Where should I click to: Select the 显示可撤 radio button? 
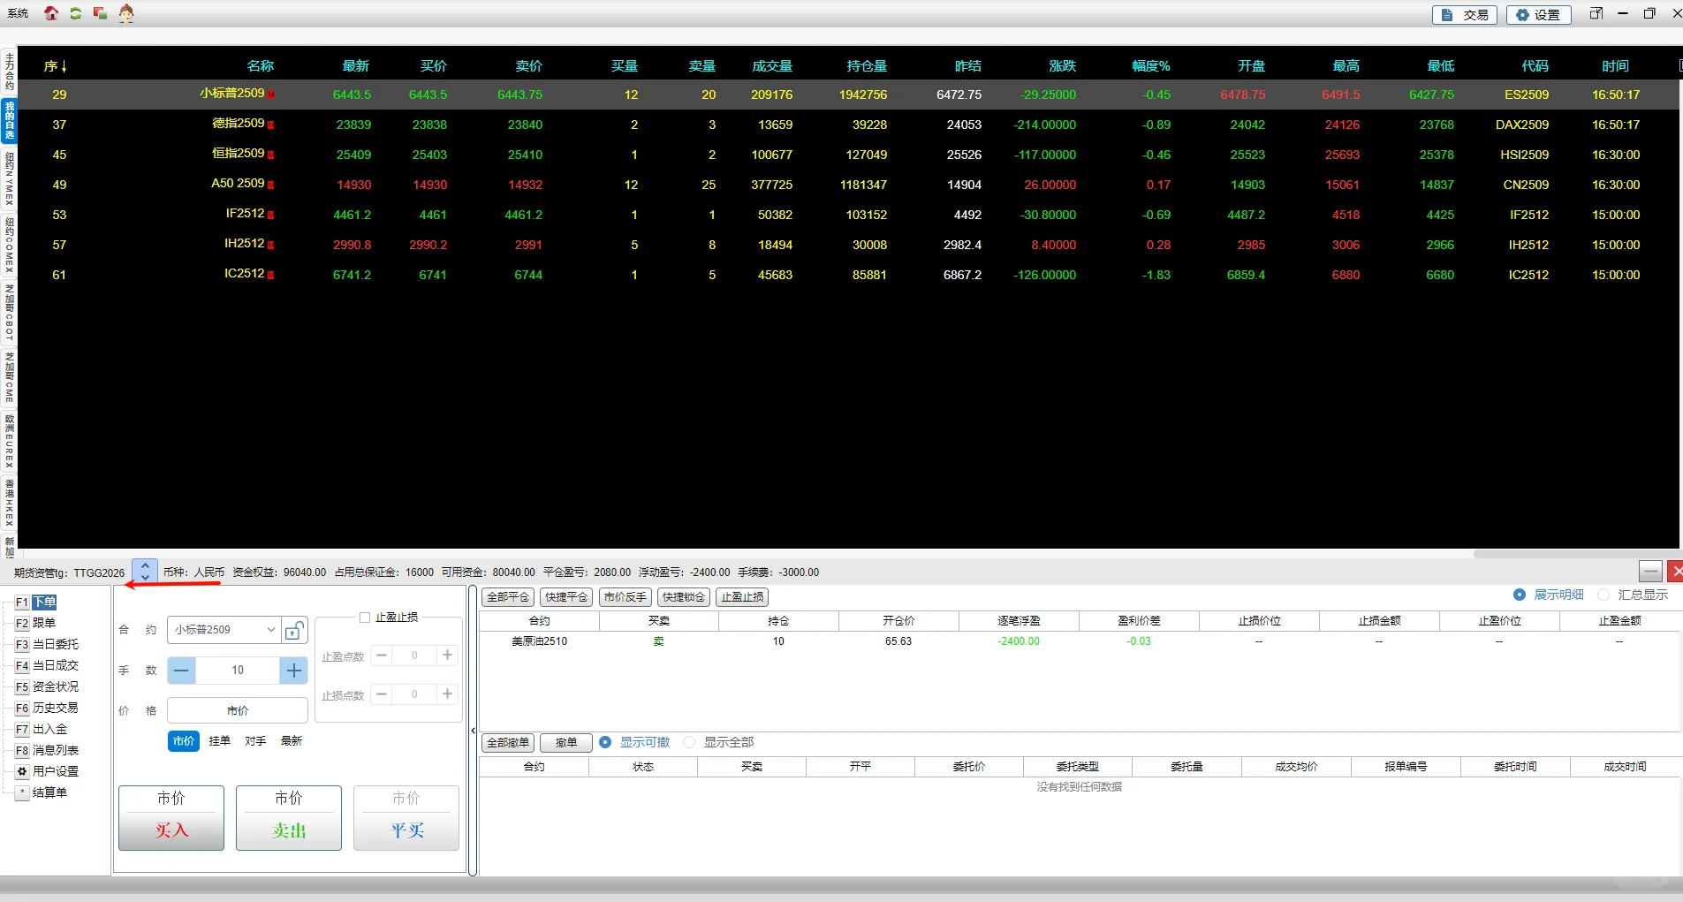coord(605,742)
